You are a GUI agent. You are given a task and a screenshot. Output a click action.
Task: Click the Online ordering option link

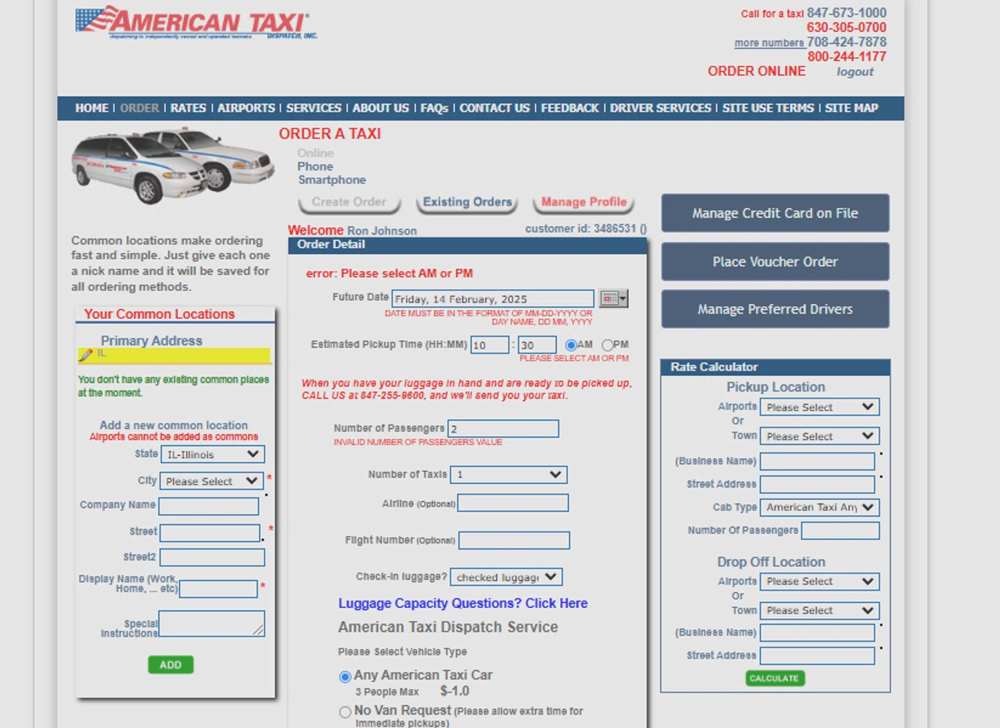click(315, 153)
